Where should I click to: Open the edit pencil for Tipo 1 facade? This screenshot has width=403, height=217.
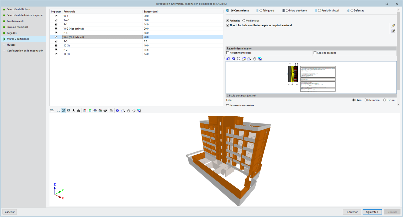(393, 26)
